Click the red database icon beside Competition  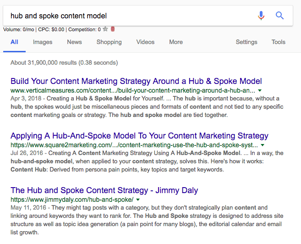[x=113, y=29]
